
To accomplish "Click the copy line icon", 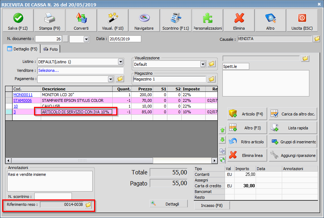I will (222, 151).
